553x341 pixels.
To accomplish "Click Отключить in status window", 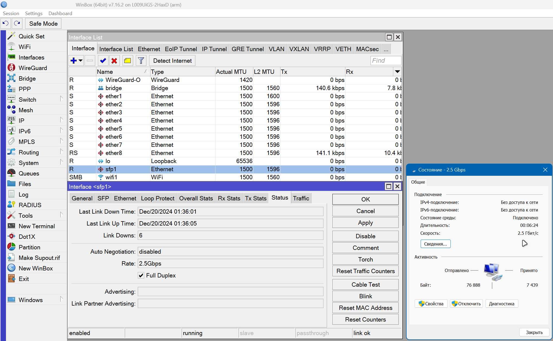I will pos(466,304).
